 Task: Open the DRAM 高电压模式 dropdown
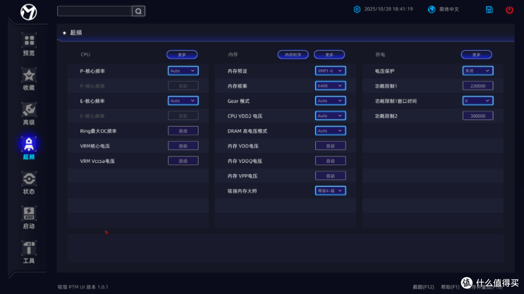point(330,131)
